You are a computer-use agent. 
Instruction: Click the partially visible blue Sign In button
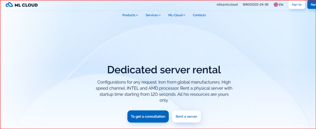tap(312, 5)
